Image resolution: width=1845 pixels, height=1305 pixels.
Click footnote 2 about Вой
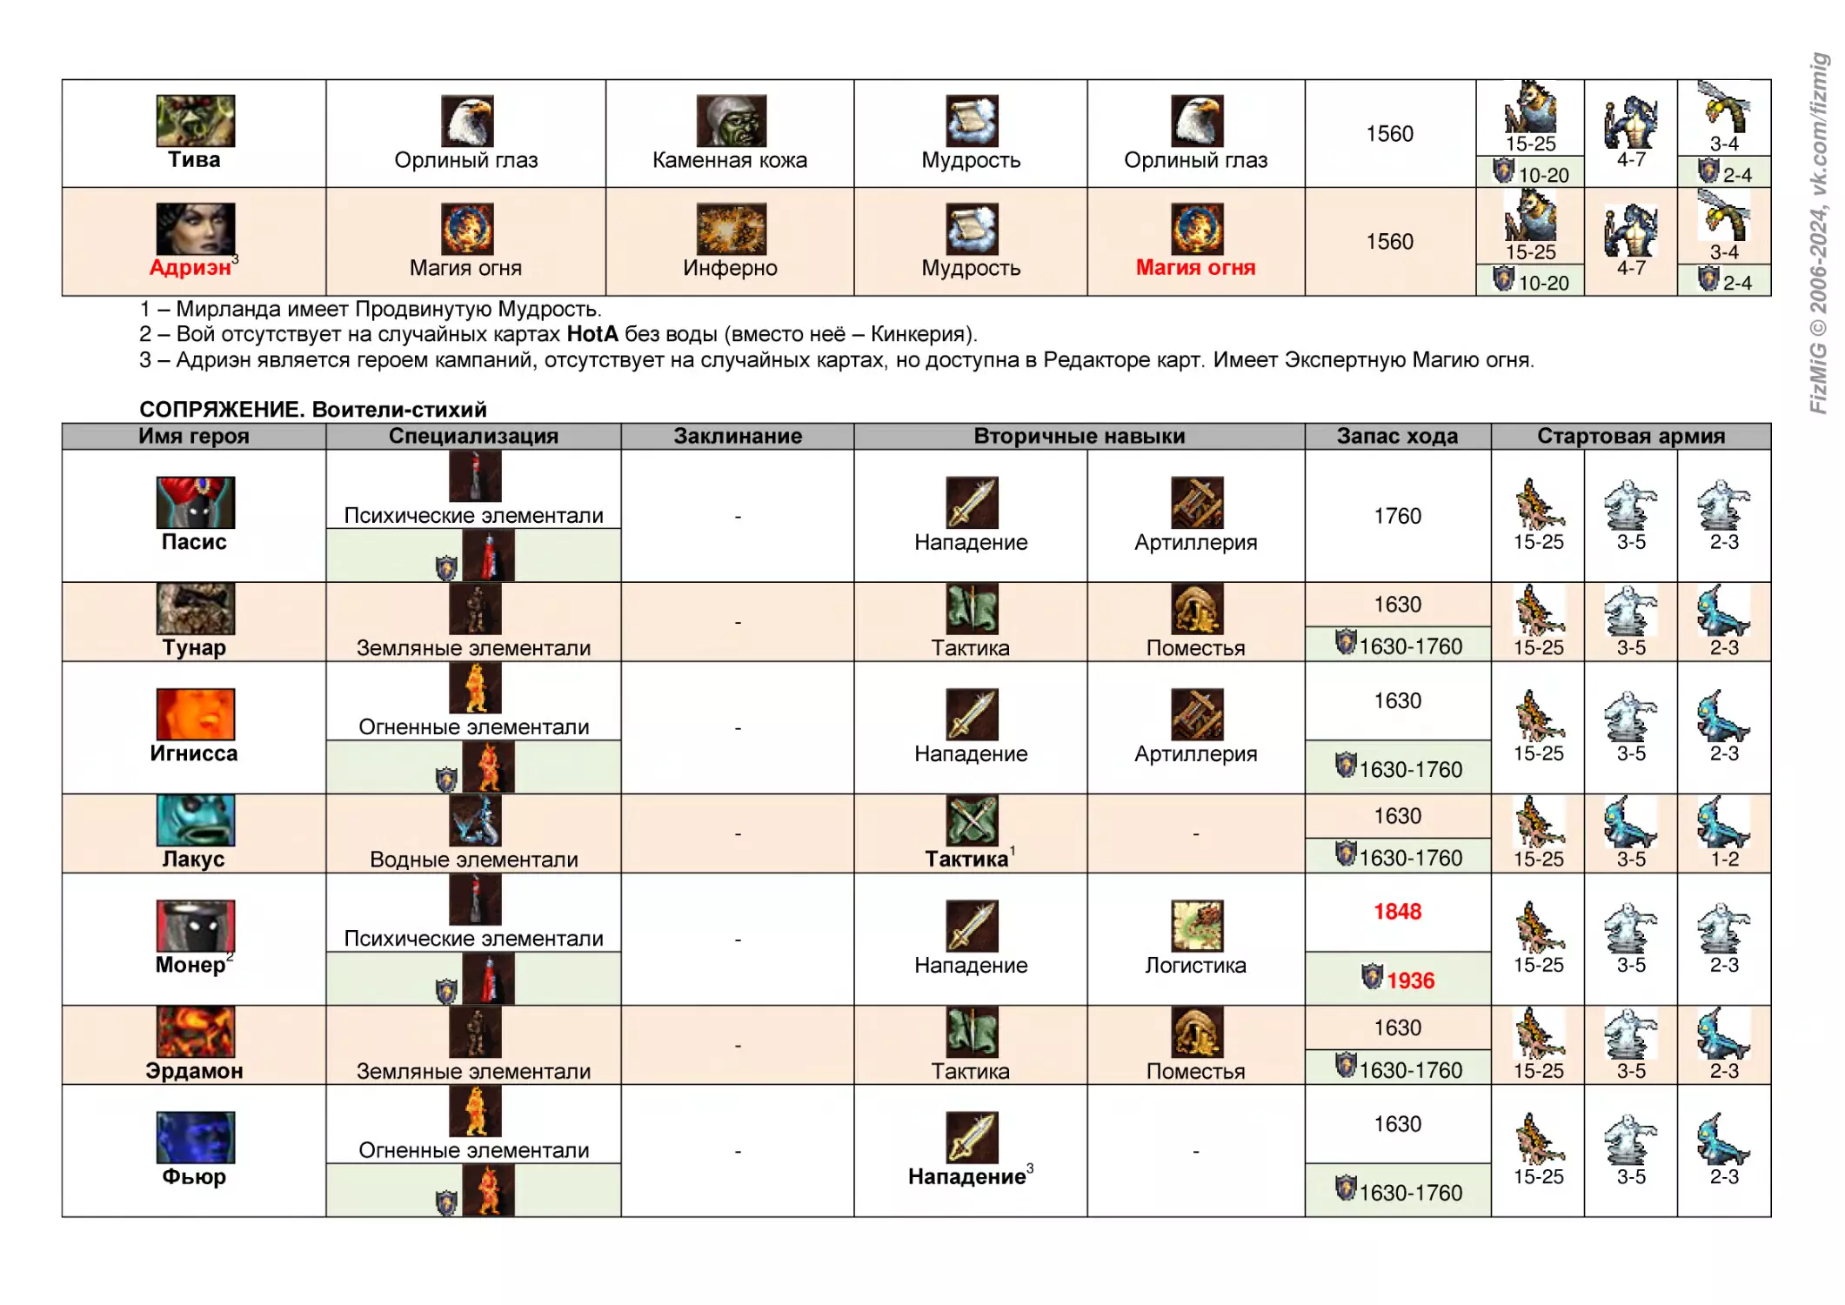coord(558,334)
